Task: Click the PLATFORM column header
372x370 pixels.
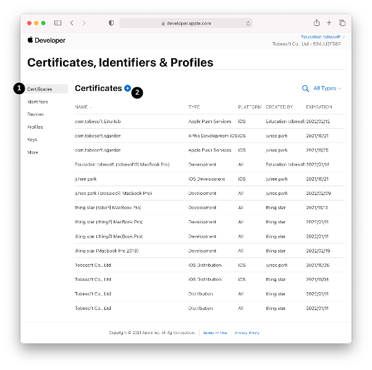Action: [250, 107]
